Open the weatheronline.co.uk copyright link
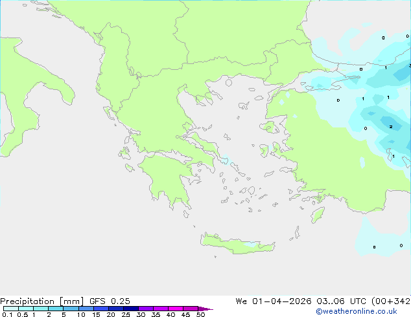Image resolution: width=411 pixels, height=317 pixels. pyautogui.click(x=357, y=311)
